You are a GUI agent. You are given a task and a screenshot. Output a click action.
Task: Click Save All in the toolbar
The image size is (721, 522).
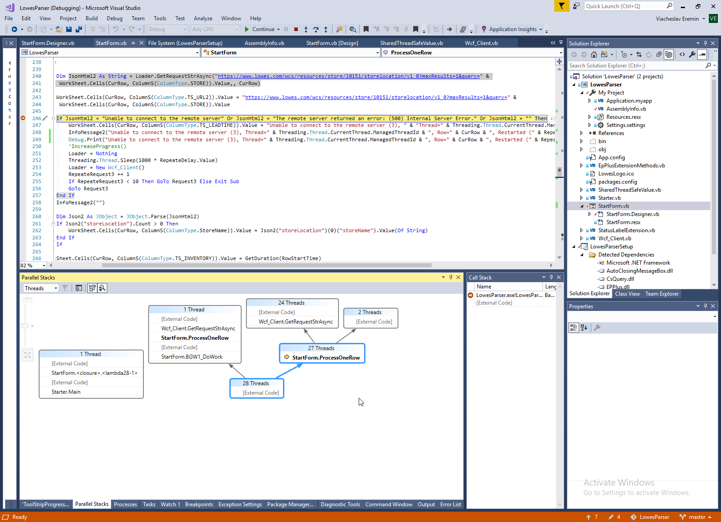78,29
